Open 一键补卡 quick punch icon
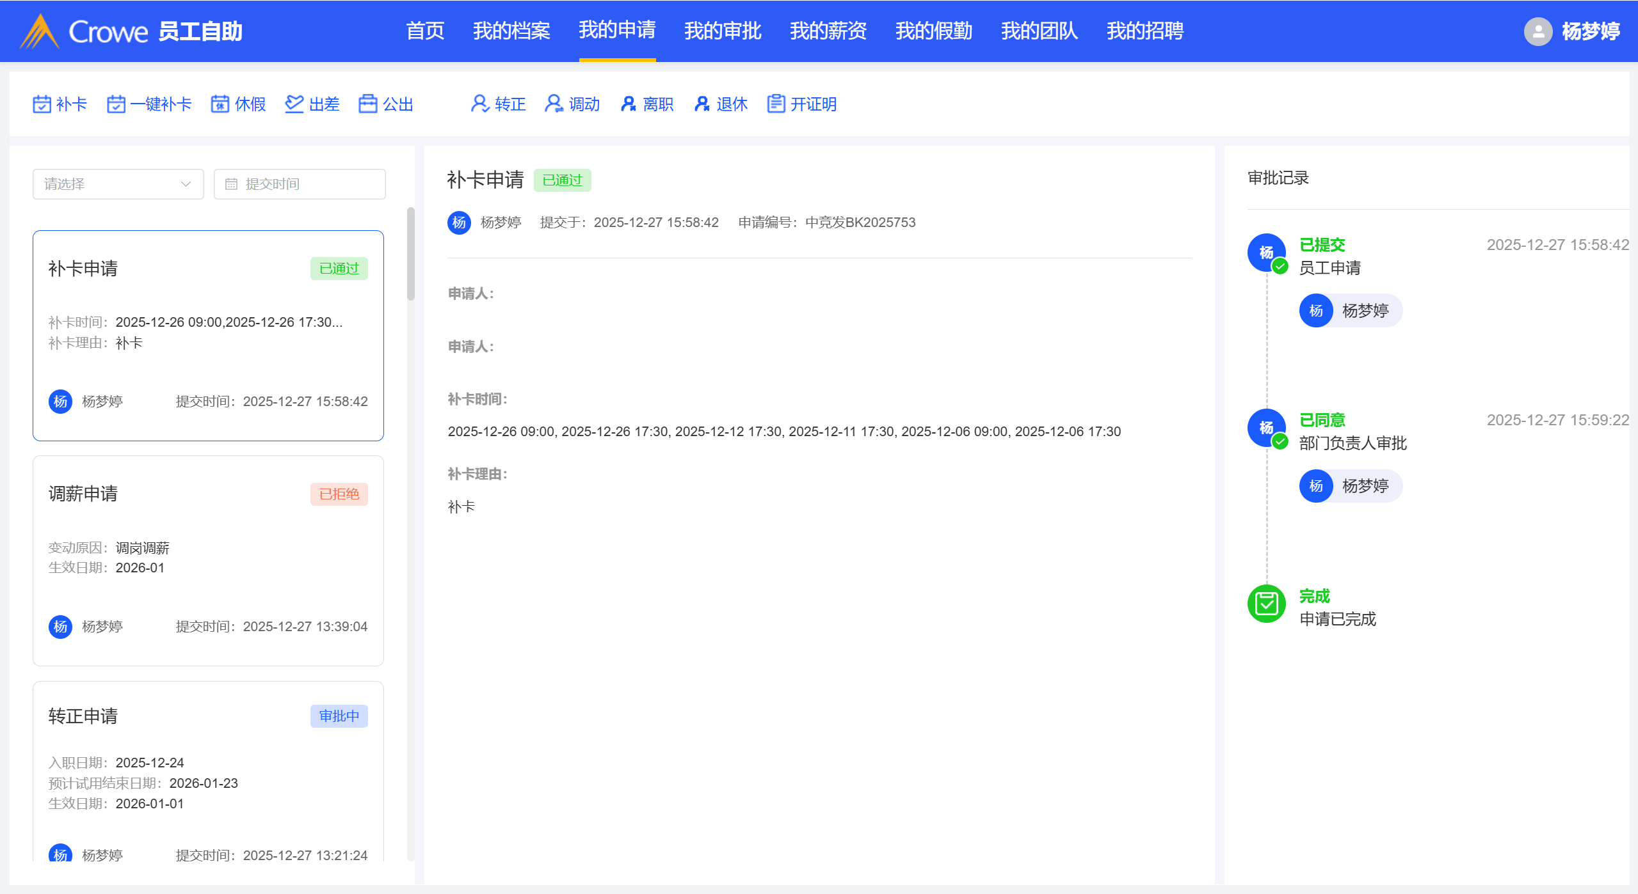This screenshot has width=1638, height=894. [x=116, y=104]
